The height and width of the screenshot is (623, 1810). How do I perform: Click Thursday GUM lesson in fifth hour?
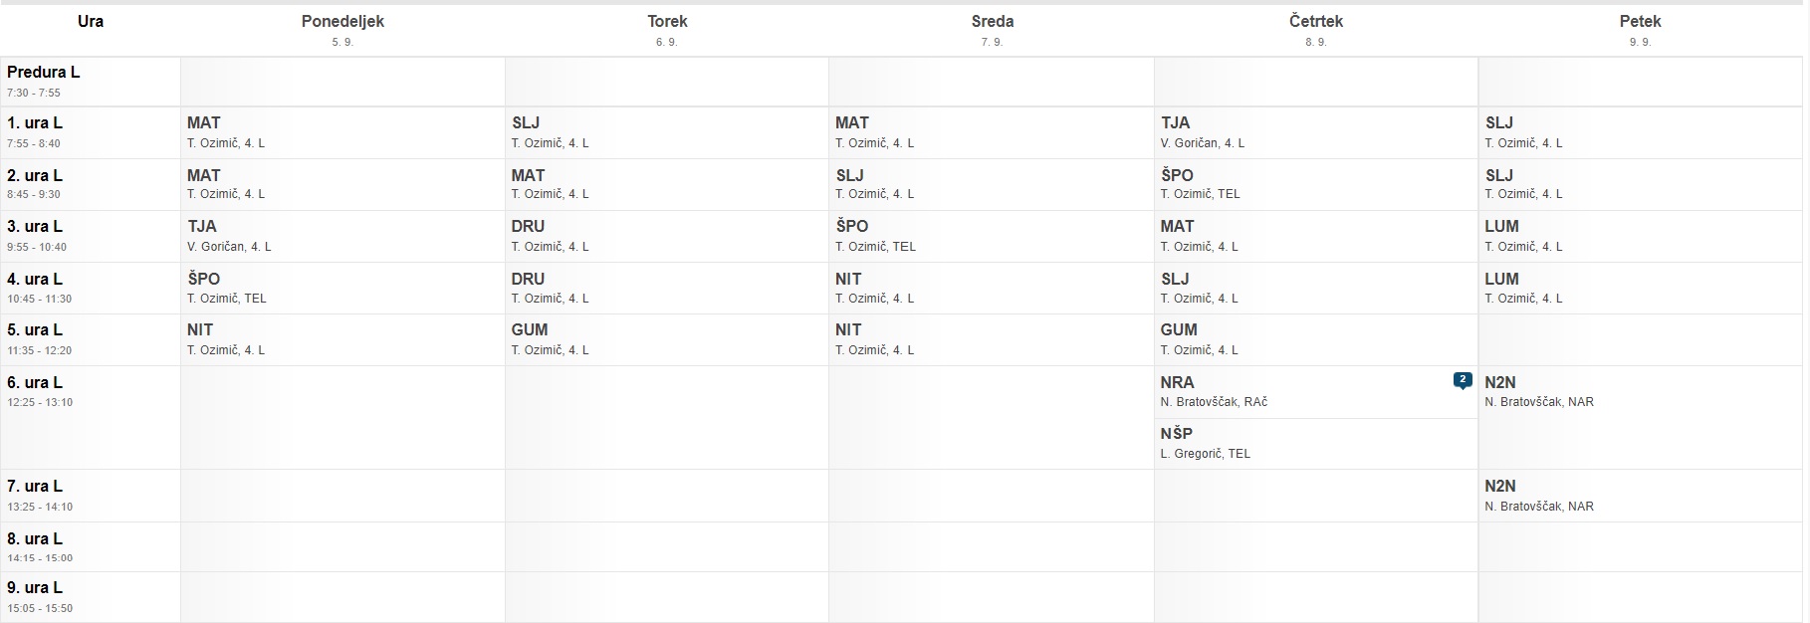1315,339
